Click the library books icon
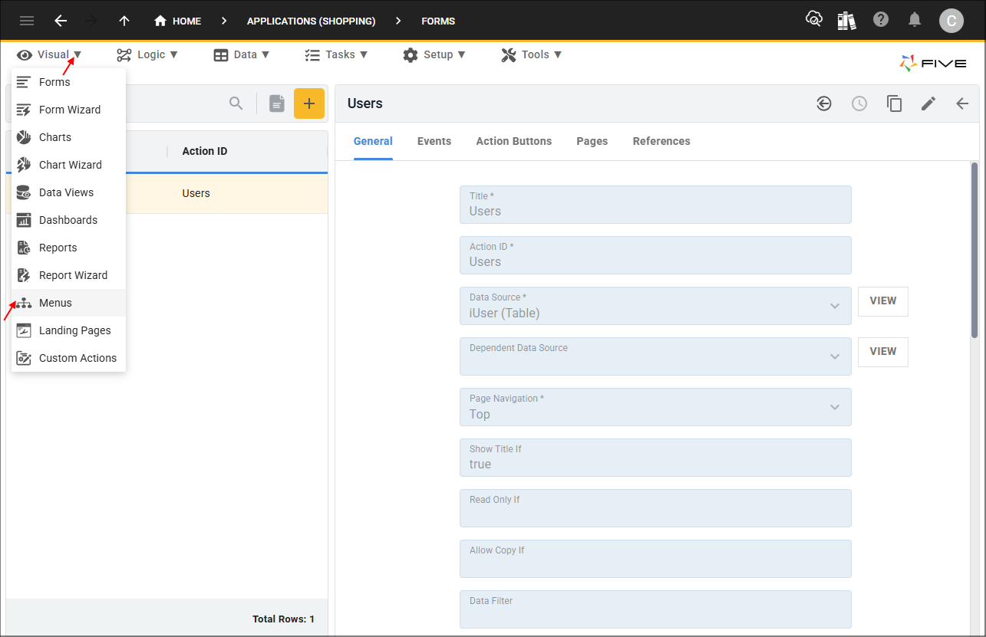This screenshot has width=986, height=637. (846, 20)
